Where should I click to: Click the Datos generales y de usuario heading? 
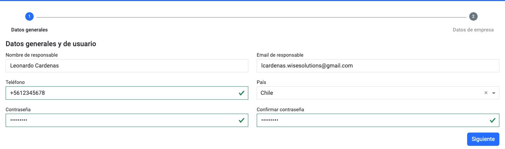coord(51,44)
